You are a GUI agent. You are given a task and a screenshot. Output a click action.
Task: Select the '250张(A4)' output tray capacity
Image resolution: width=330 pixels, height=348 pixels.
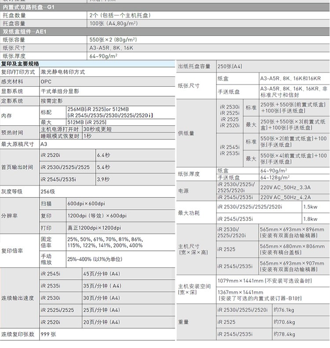coord(230,66)
